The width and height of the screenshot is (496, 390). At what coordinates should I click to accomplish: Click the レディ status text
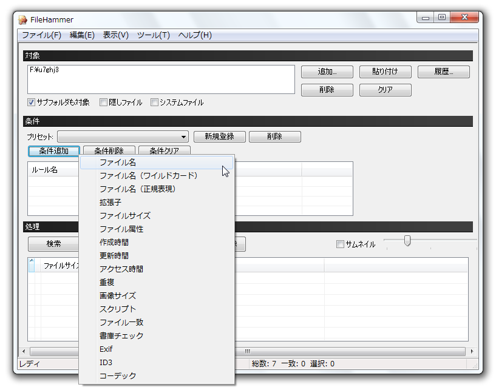[x=30, y=364]
